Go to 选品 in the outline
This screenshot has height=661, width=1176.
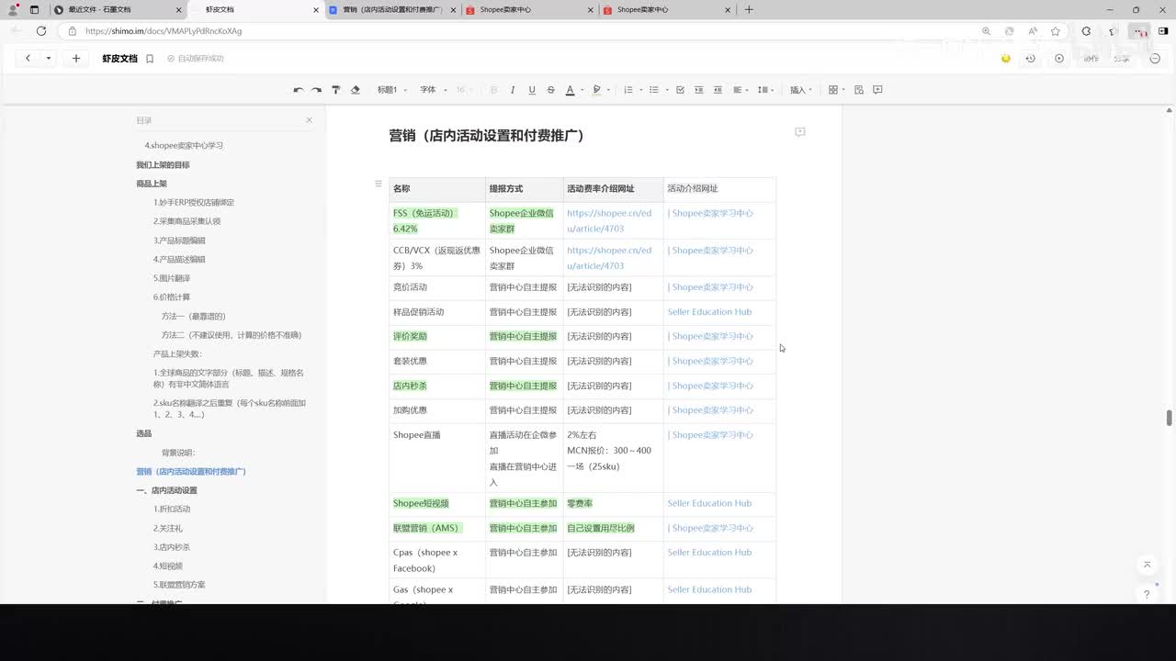144,433
